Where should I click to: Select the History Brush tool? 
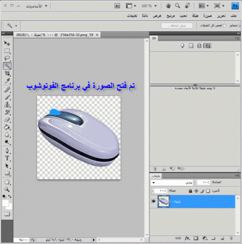[7, 112]
